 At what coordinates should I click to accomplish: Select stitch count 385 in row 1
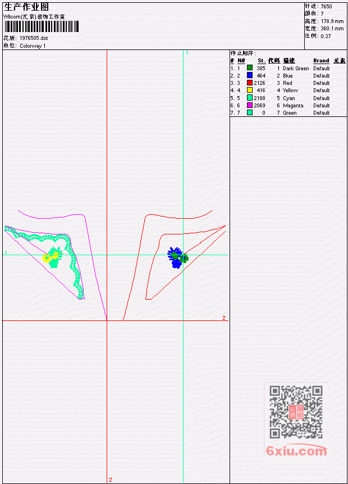261,68
